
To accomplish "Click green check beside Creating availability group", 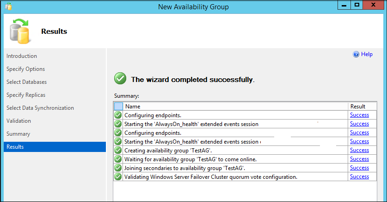I will (x=118, y=151).
